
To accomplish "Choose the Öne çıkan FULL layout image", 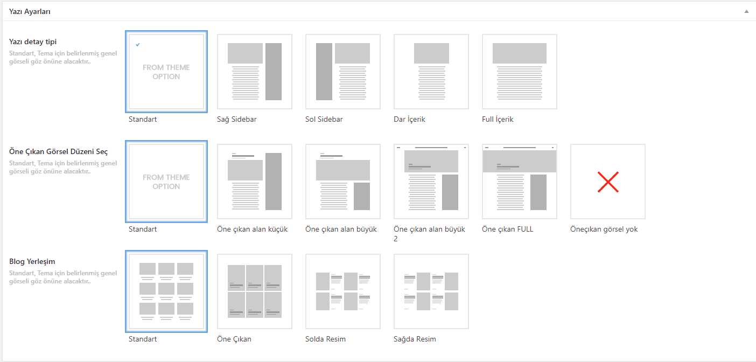I will coord(519,182).
